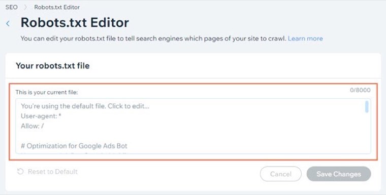
Task: Select the 'Allow: /' line
Action: [32, 126]
